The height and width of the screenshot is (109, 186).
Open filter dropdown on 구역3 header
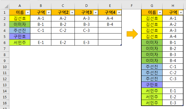pyautogui.click(x=95, y=12)
